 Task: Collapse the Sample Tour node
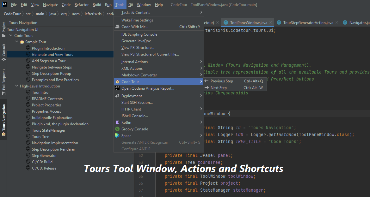(x=16, y=42)
